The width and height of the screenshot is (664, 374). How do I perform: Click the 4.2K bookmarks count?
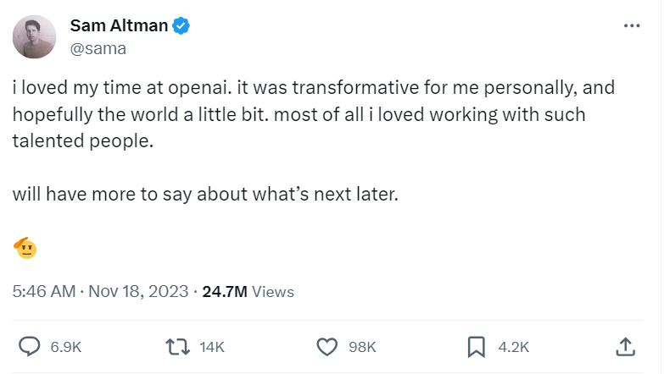513,347
